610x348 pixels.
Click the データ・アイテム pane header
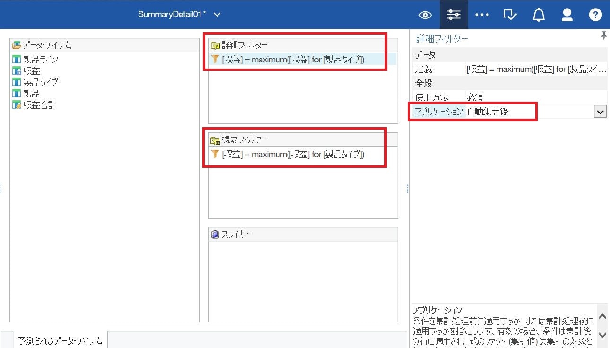tap(105, 45)
